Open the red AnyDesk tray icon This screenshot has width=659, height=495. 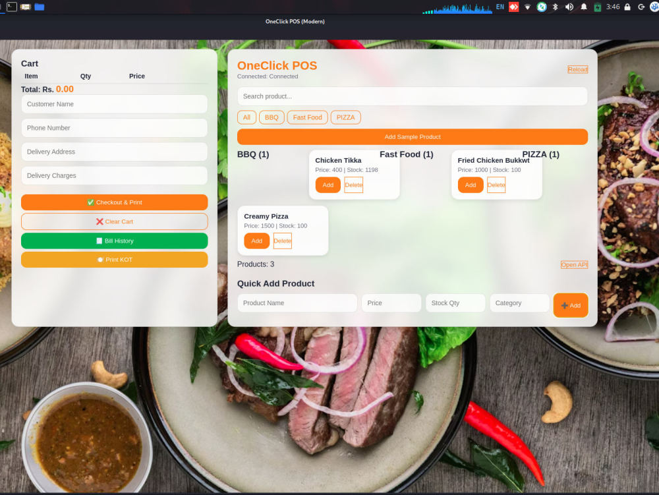click(513, 7)
